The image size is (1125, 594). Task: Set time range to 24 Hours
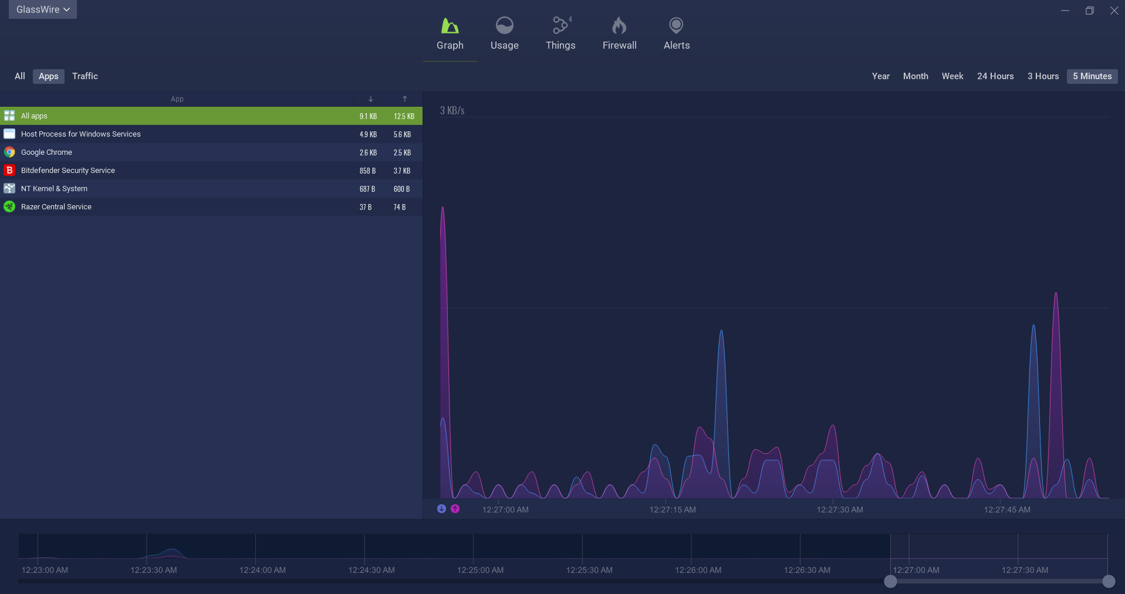point(995,76)
